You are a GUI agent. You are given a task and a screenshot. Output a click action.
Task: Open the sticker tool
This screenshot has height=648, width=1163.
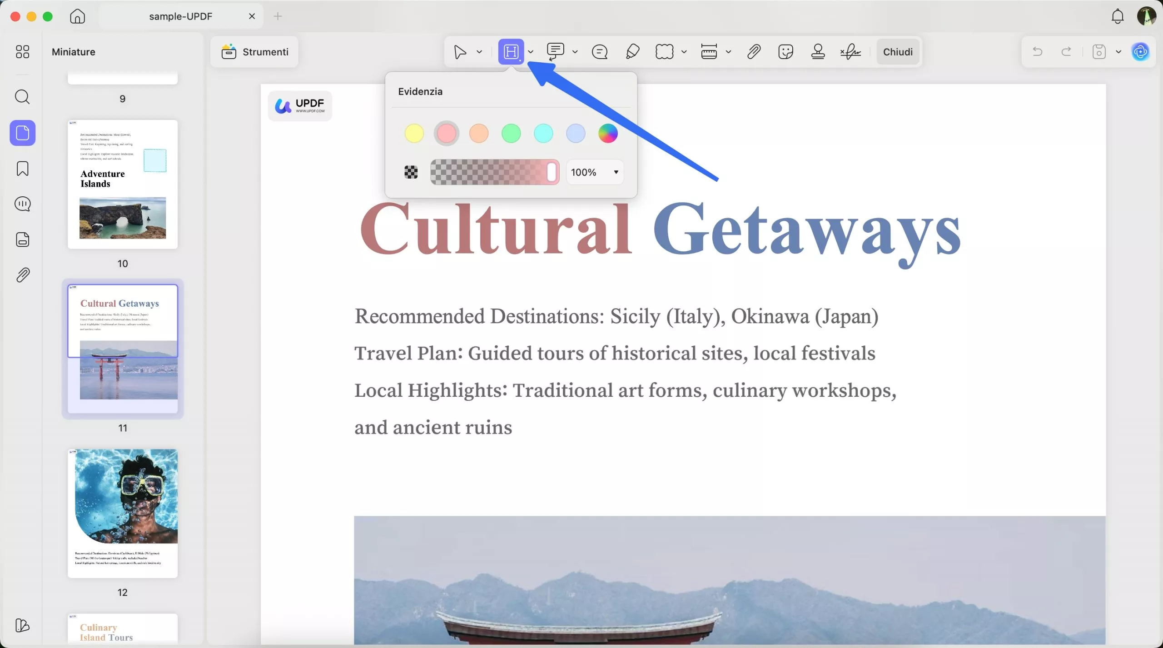[x=785, y=51]
